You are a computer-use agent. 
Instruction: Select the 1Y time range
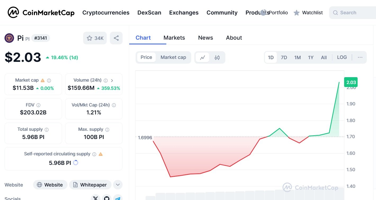click(x=311, y=57)
